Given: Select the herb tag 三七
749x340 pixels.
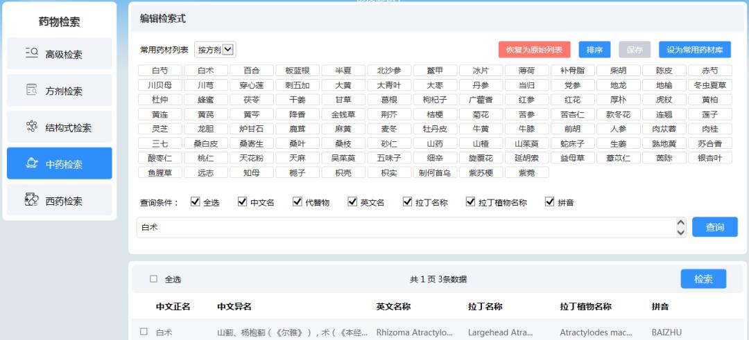Looking at the screenshot, I should (x=160, y=143).
